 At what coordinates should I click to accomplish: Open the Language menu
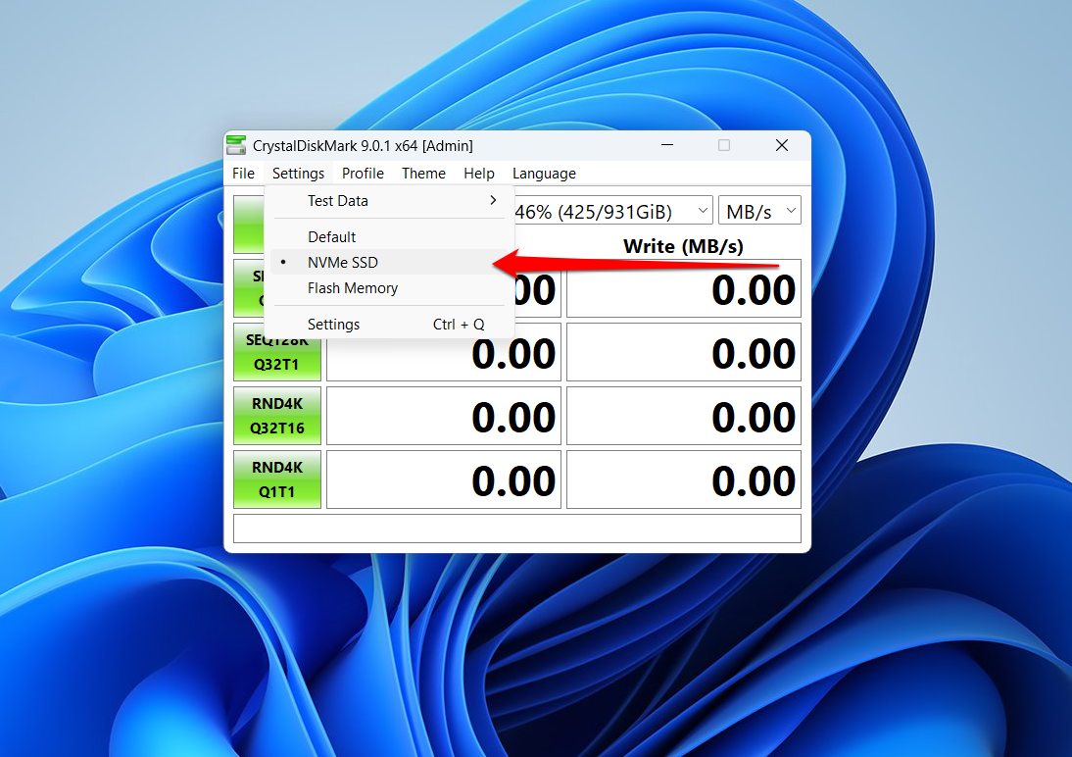tap(544, 174)
